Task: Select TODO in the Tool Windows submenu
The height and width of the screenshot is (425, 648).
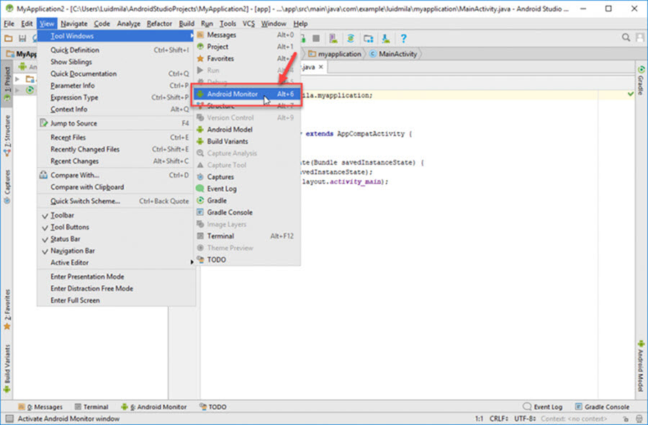Action: (247, 259)
